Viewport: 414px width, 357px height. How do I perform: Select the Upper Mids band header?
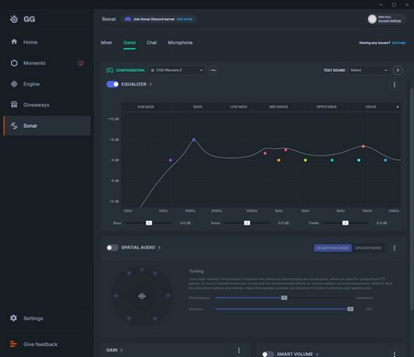(327, 107)
